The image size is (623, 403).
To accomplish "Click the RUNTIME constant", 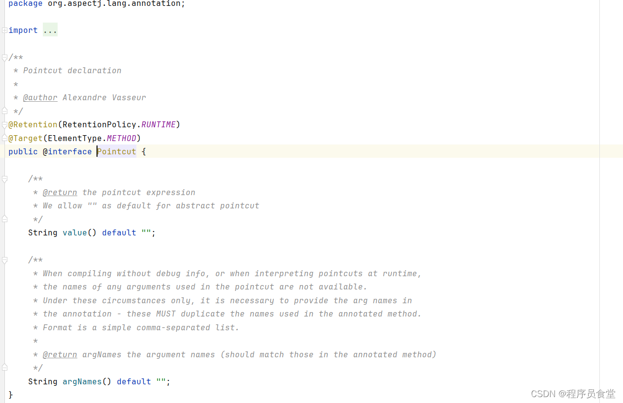I will [159, 125].
